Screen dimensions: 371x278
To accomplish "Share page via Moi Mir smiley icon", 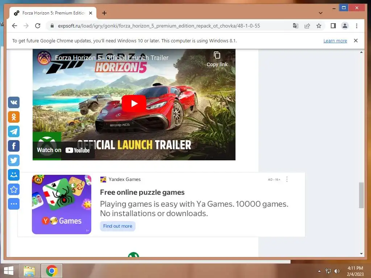I will 14,175.
